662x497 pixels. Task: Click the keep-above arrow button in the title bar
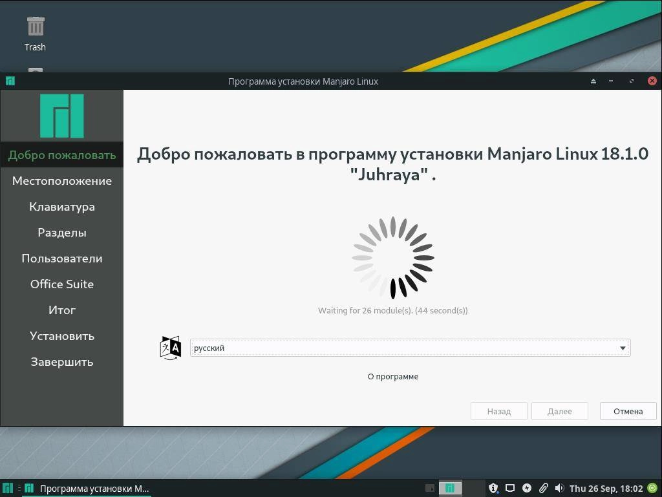[x=593, y=81]
